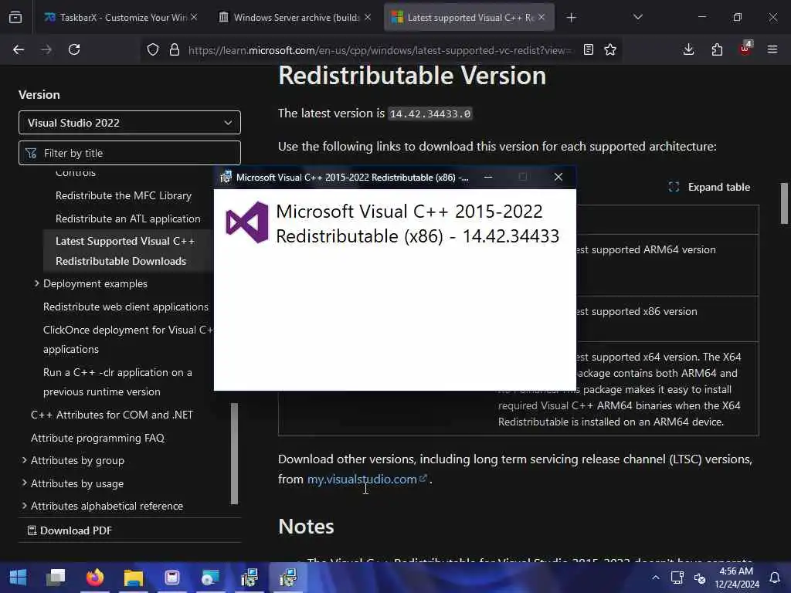Go back to the previous page
The width and height of the screenshot is (791, 593).
(x=19, y=49)
